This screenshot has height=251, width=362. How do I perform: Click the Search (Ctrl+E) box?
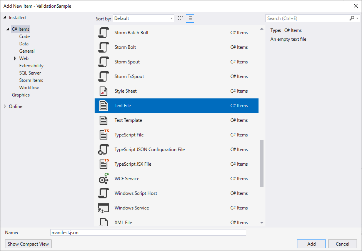(x=307, y=18)
